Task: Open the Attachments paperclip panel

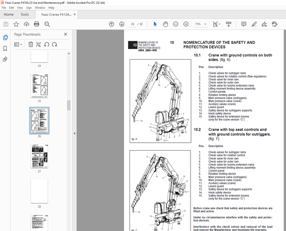Action: 5,59
